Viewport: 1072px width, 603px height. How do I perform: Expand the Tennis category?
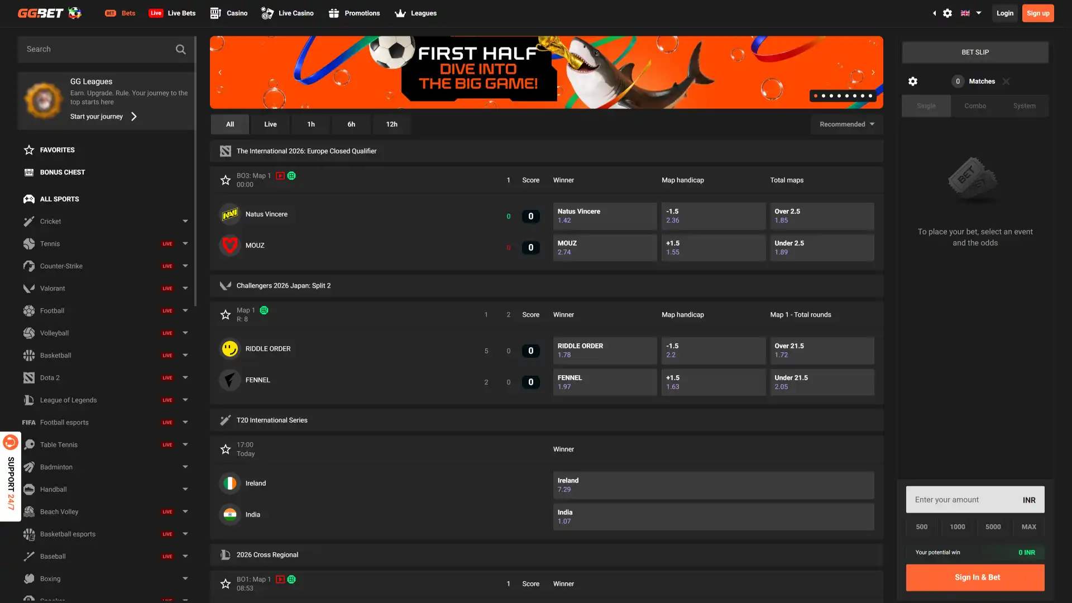click(185, 243)
